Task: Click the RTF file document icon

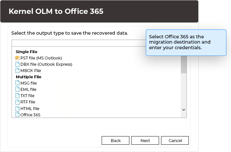Action: (17, 102)
